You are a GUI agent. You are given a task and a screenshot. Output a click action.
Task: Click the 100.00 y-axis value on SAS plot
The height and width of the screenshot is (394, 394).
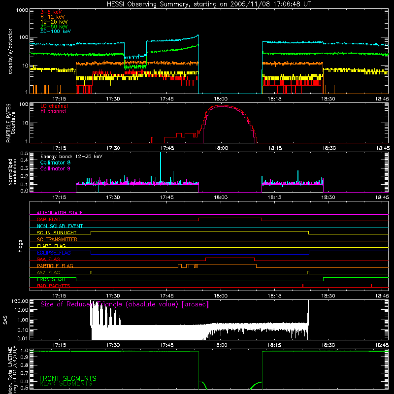click(x=20, y=301)
